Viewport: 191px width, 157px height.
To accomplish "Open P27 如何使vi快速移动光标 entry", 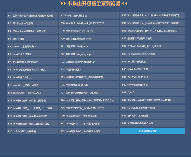I will 89,93.
